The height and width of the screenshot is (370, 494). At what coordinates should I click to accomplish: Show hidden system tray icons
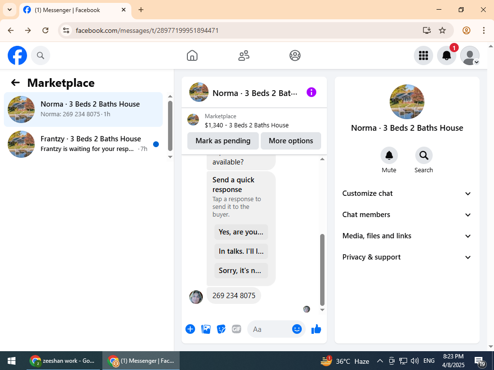pyautogui.click(x=380, y=361)
